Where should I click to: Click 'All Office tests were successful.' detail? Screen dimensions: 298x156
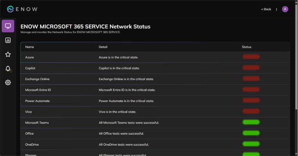click(x=121, y=134)
